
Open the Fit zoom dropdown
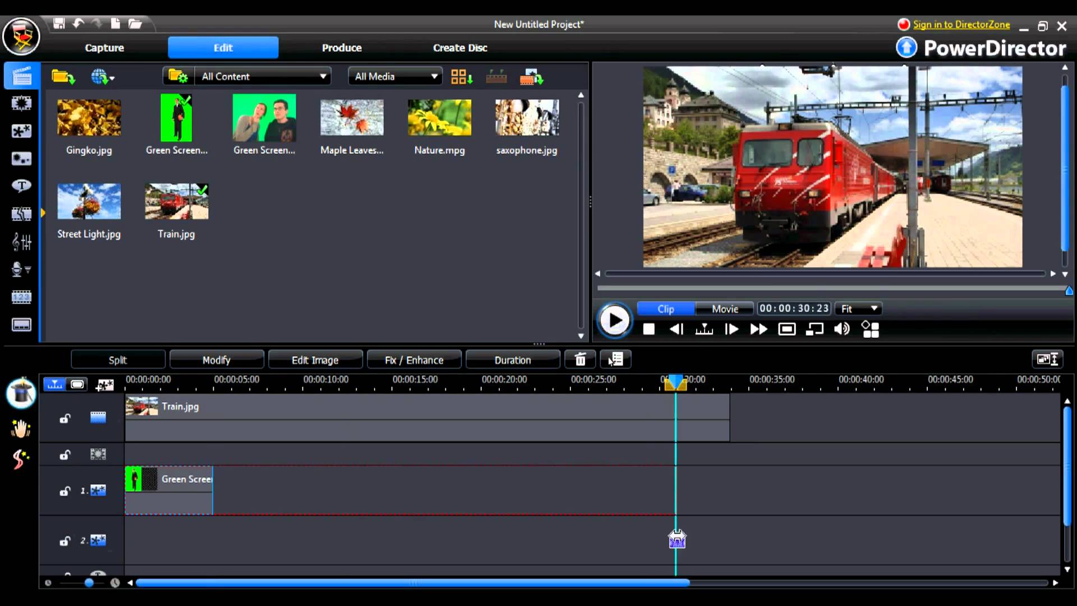[x=873, y=309]
